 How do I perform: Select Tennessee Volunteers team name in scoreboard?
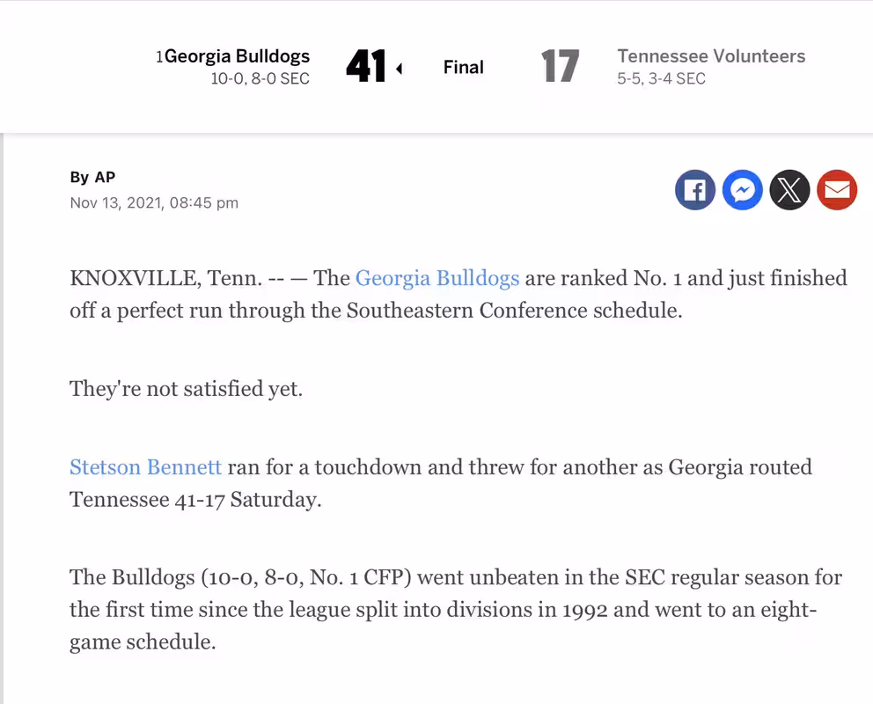coord(711,56)
